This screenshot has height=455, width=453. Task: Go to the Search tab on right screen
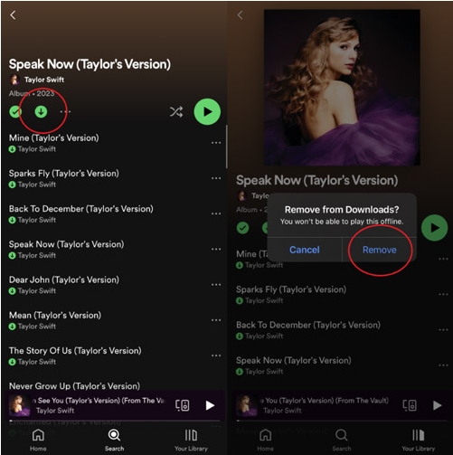pos(342,441)
